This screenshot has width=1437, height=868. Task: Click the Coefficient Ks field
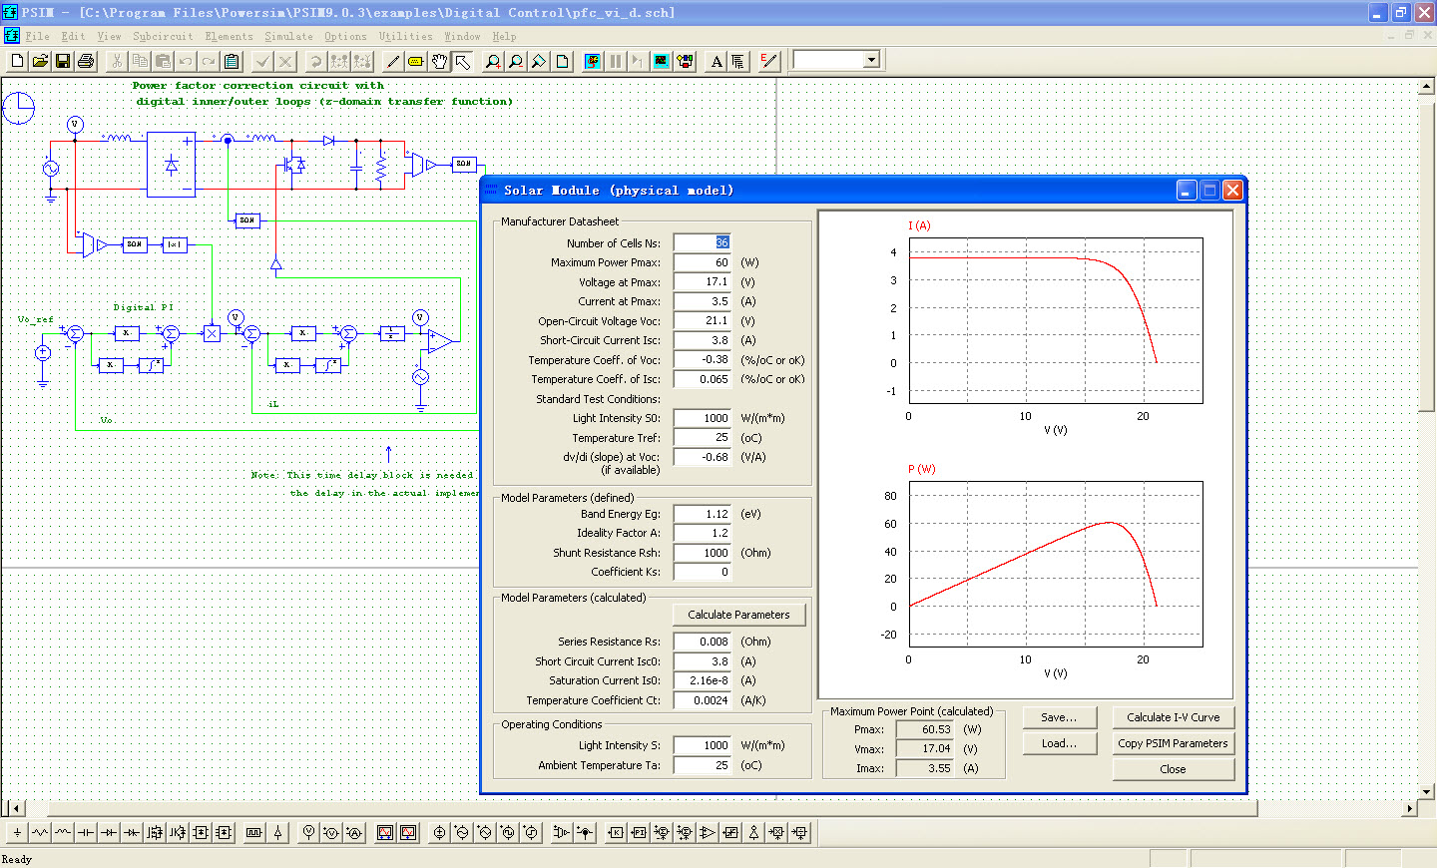(703, 572)
